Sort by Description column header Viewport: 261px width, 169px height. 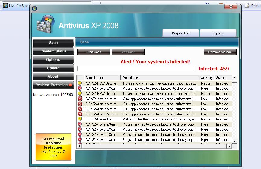pyautogui.click(x=160, y=78)
